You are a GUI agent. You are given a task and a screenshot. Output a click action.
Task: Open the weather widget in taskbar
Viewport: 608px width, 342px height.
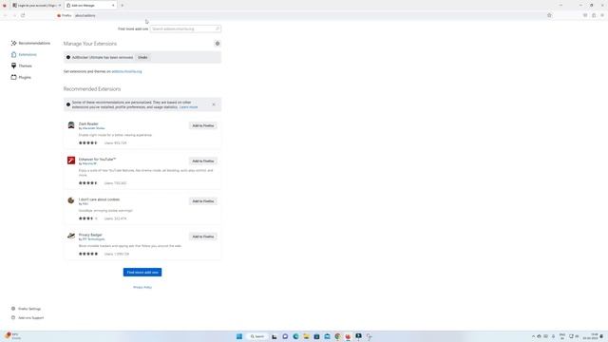pyautogui.click(x=12, y=336)
